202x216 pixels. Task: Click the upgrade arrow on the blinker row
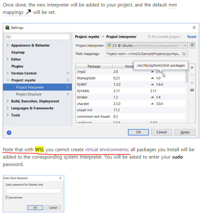click(x=152, y=97)
